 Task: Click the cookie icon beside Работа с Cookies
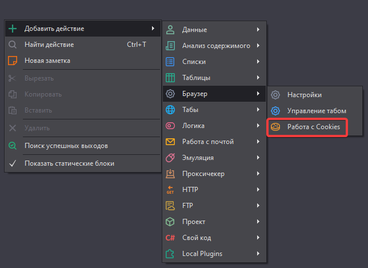[x=275, y=127]
